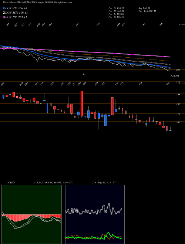Click the 175 price axis label
Image resolution: width=185 pixels, height=244 pixels.
(178, 114)
